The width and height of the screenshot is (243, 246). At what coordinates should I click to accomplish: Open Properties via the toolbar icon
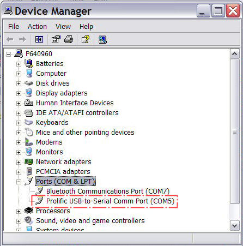[56, 39]
